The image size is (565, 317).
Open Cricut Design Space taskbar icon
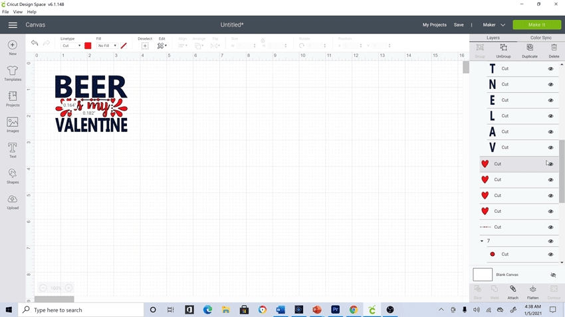[372, 310]
